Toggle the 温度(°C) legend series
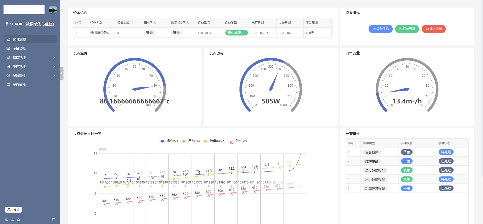The width and height of the screenshot is (483, 224). (x=169, y=141)
